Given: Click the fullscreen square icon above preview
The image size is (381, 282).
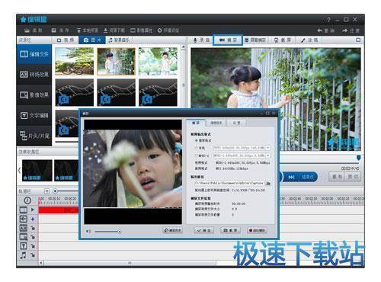Looking at the screenshot, I should 358,40.
